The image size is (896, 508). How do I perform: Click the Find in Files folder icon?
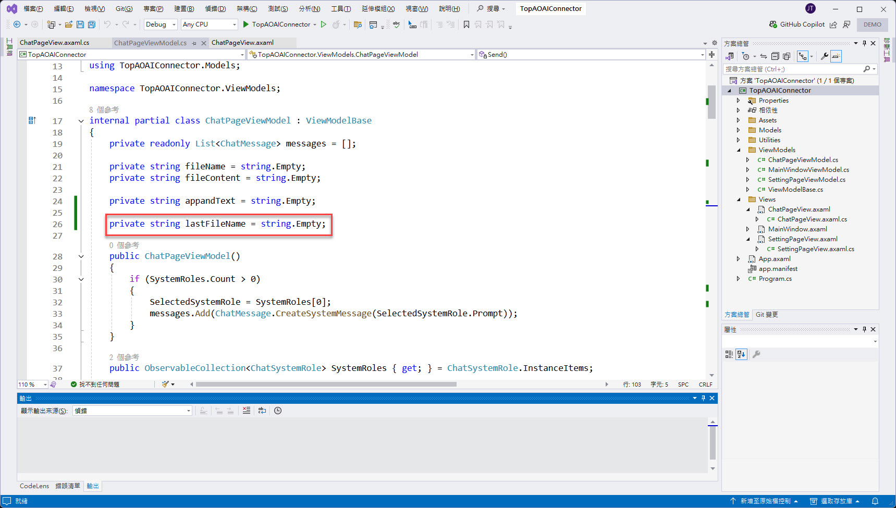358,24
